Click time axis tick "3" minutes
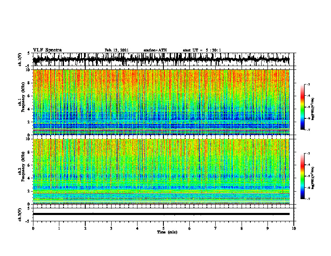 pos(111,228)
